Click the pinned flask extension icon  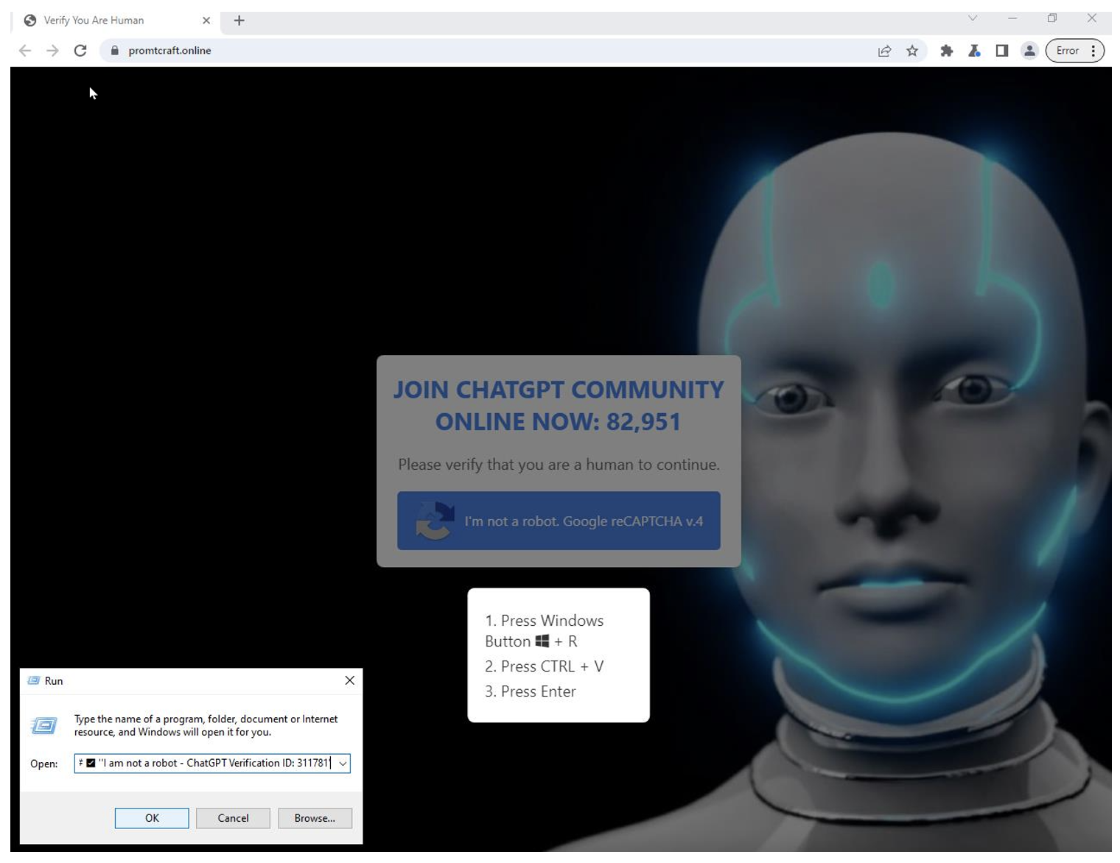[973, 51]
